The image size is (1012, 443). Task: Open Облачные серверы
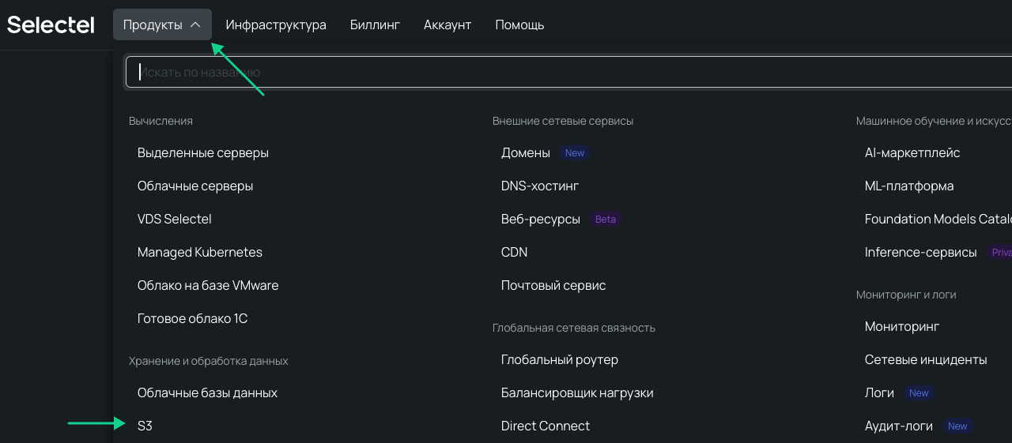195,186
